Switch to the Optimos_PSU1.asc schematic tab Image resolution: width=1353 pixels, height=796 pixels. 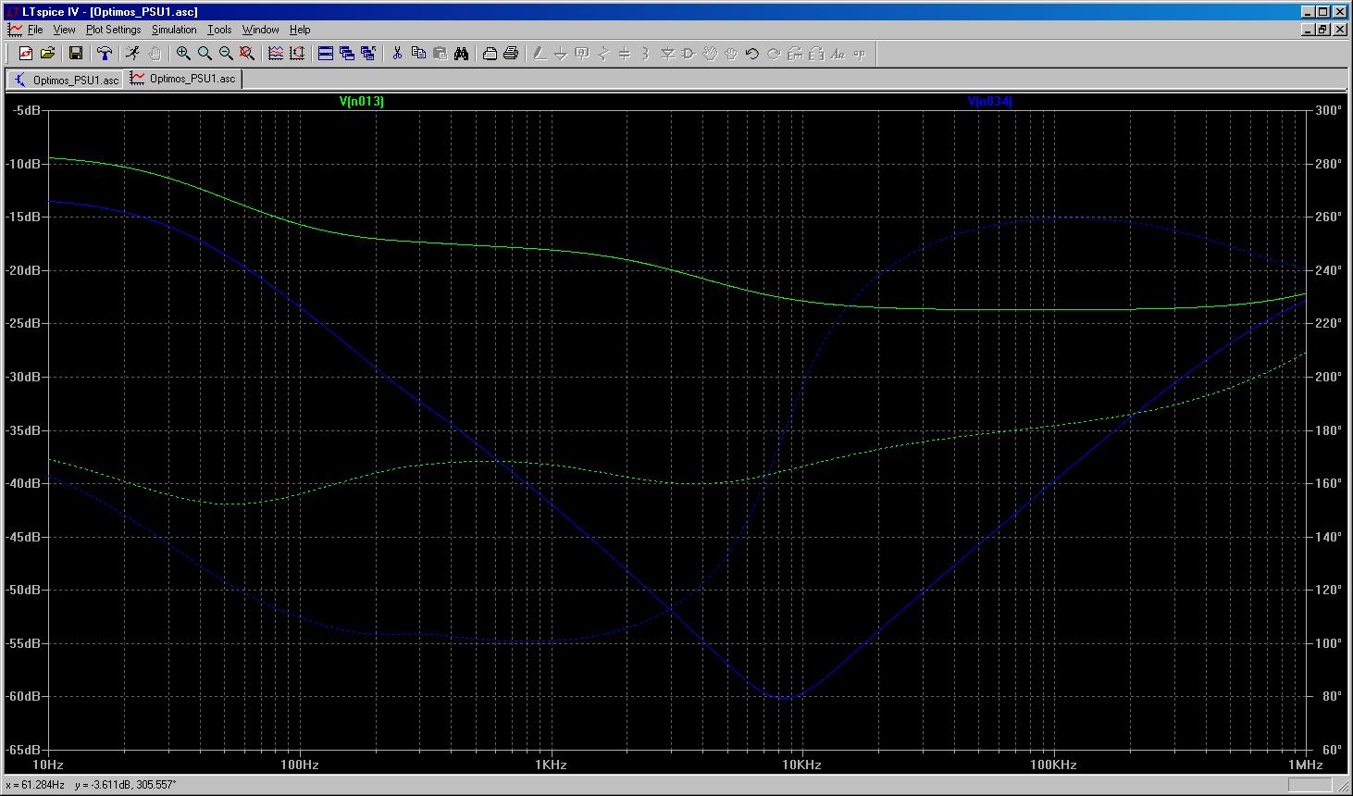point(65,80)
